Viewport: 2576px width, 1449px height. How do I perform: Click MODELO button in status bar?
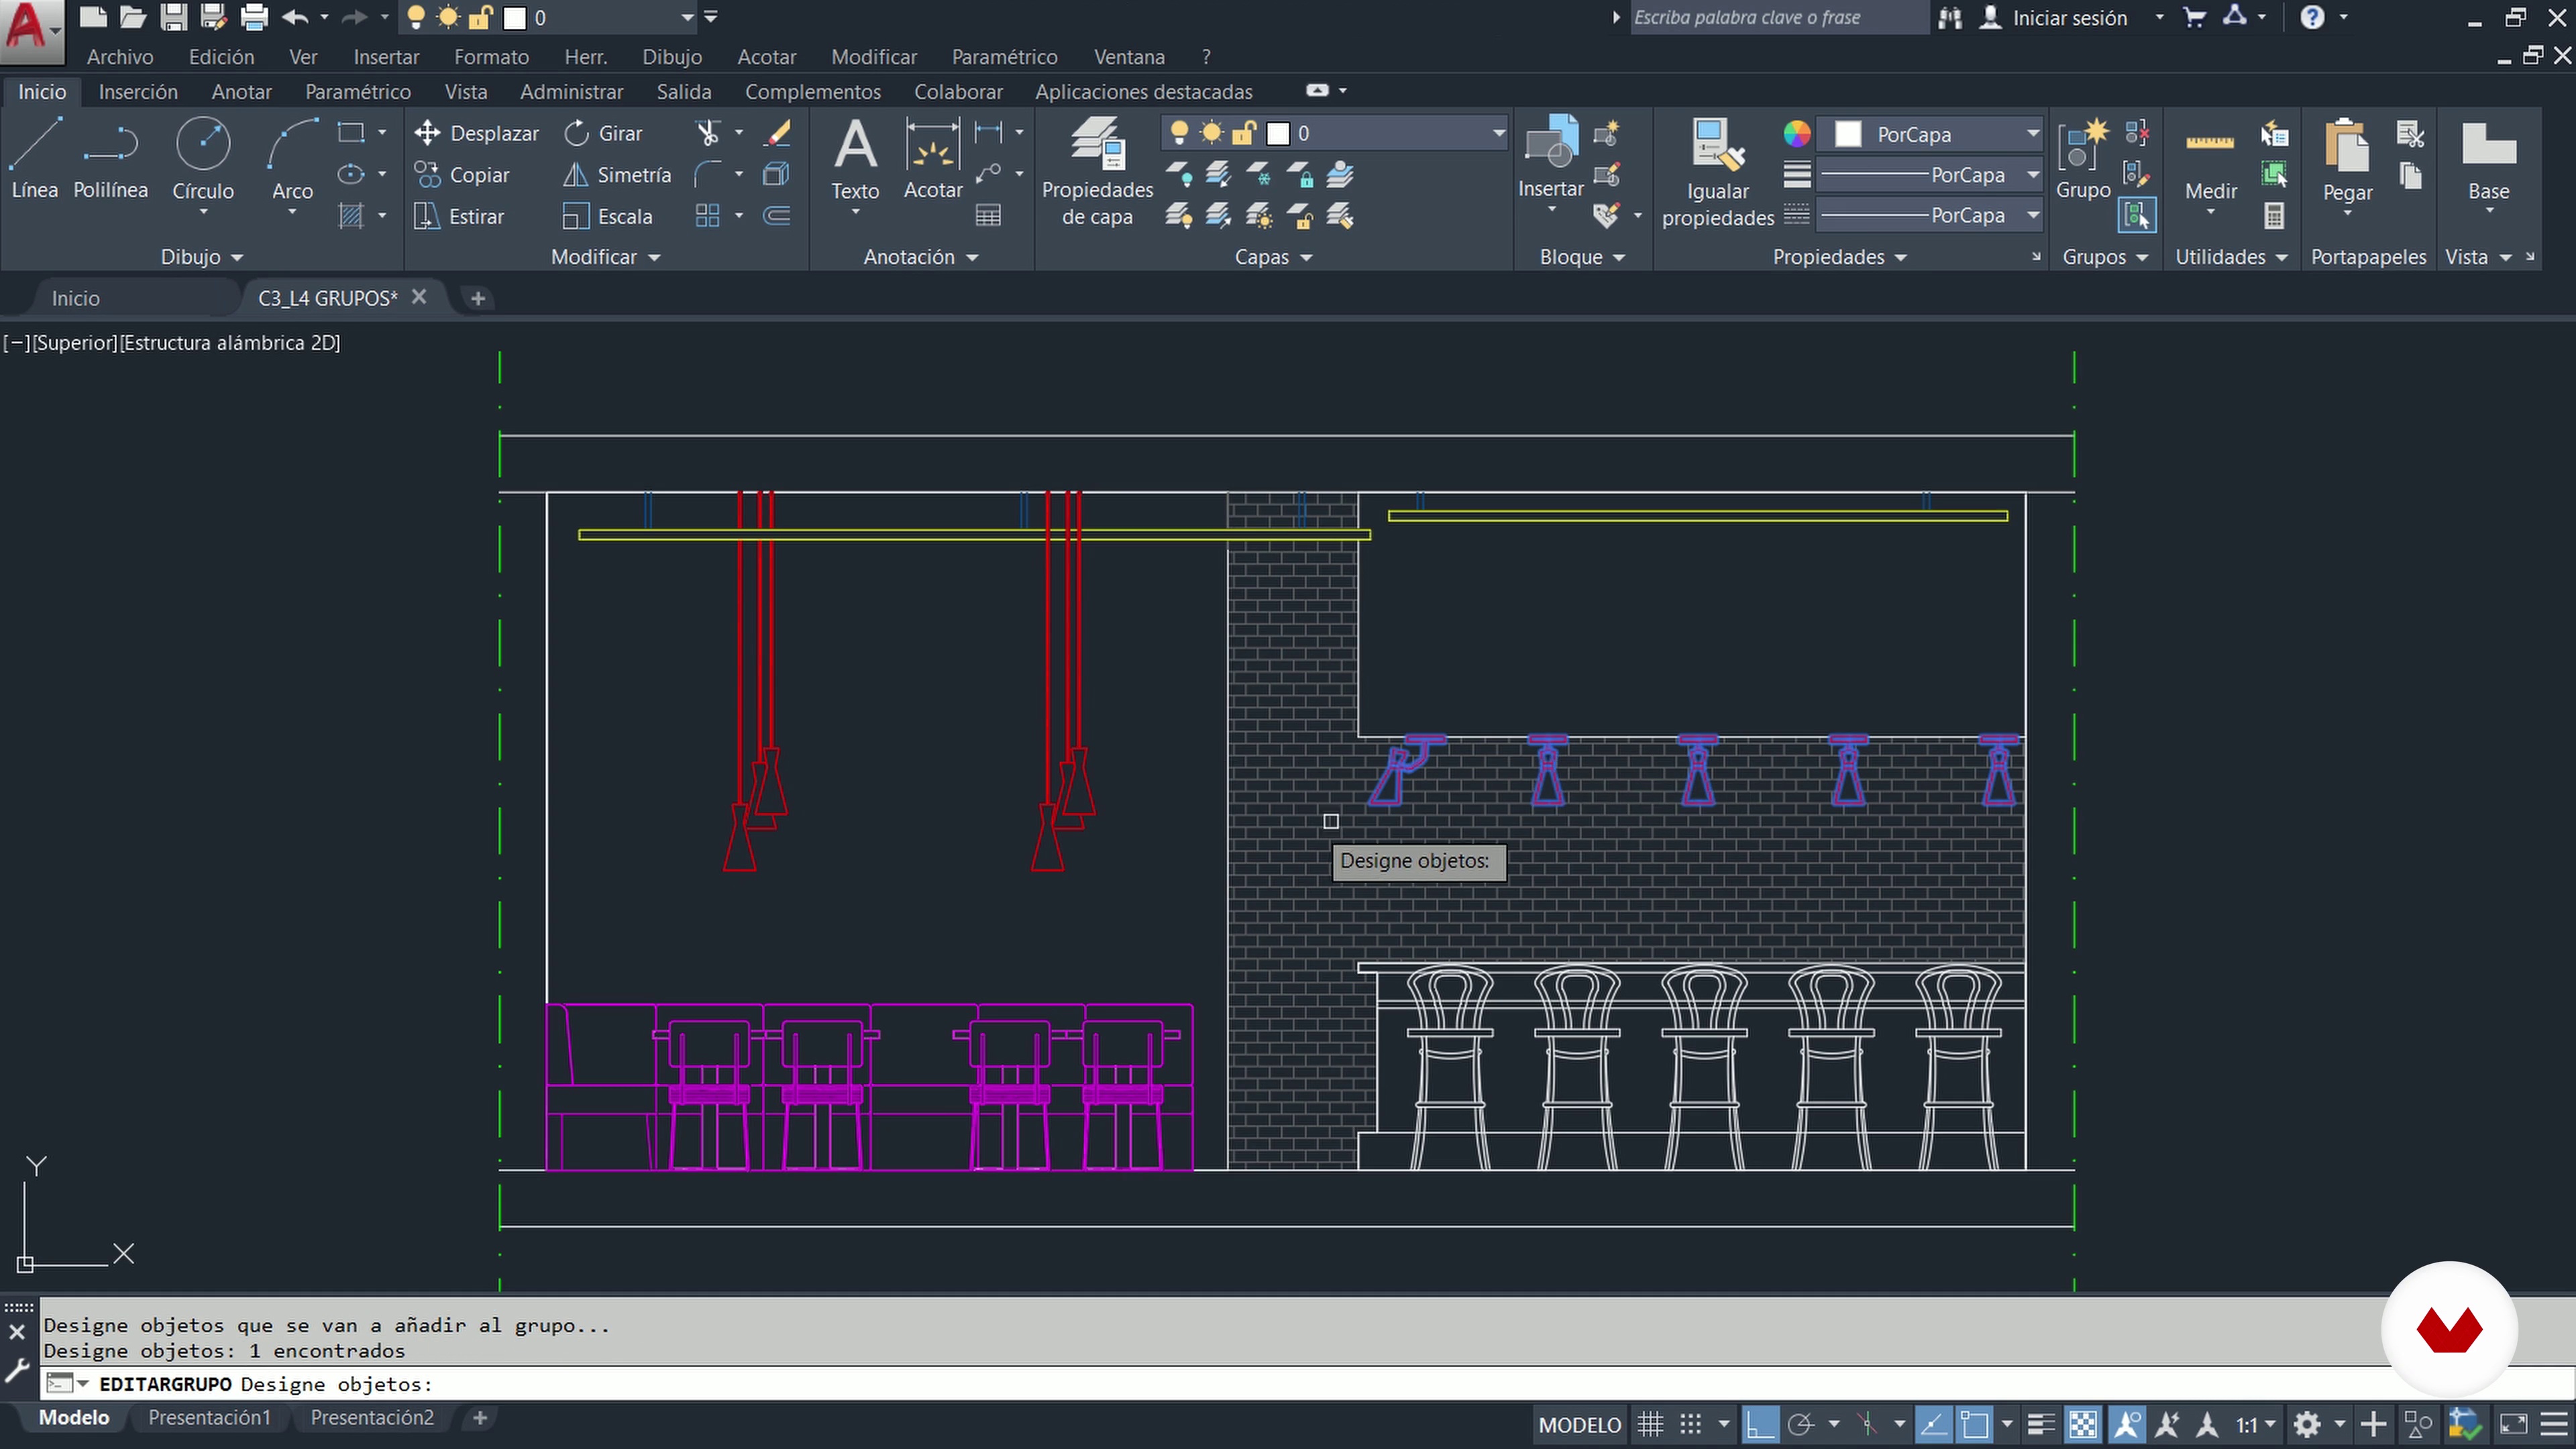tap(1580, 1425)
